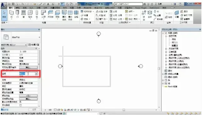
Task: Click the Set work plane icon
Action: (177, 14)
